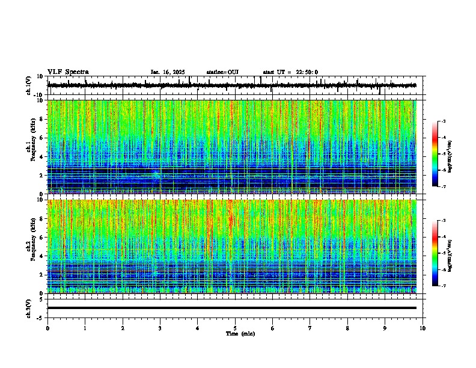Click the '5' tick on ch.3(V) axis
Screen dimensions: 476x368
coord(41,299)
